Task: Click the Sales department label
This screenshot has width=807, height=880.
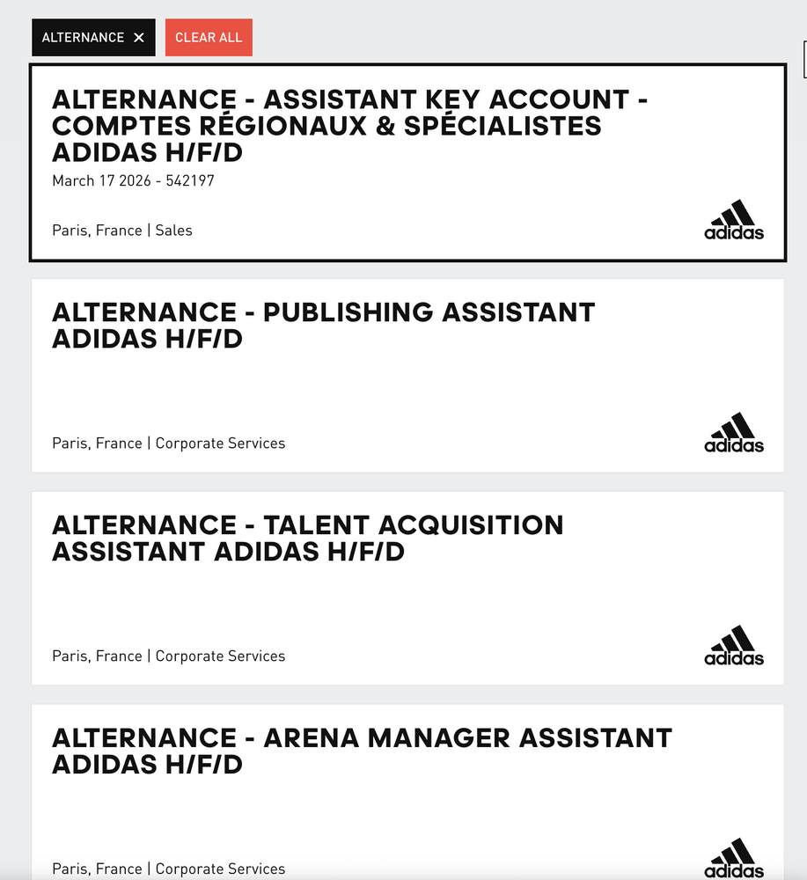Action: (x=174, y=231)
